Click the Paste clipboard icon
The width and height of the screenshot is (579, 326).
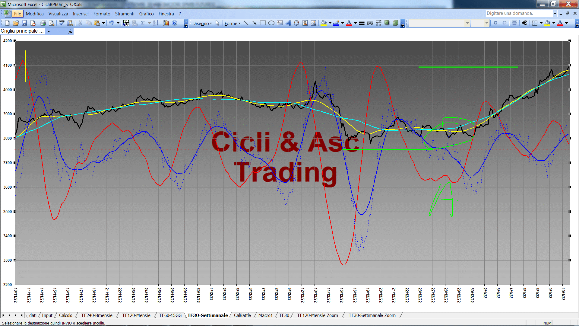(x=97, y=23)
